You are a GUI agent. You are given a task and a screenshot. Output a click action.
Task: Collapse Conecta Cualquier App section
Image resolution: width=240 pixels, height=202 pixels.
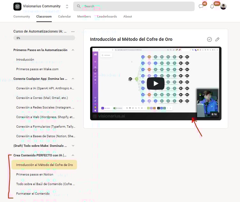tap(73, 79)
